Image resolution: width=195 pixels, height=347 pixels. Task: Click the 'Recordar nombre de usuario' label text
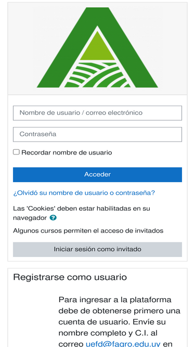[67, 152]
